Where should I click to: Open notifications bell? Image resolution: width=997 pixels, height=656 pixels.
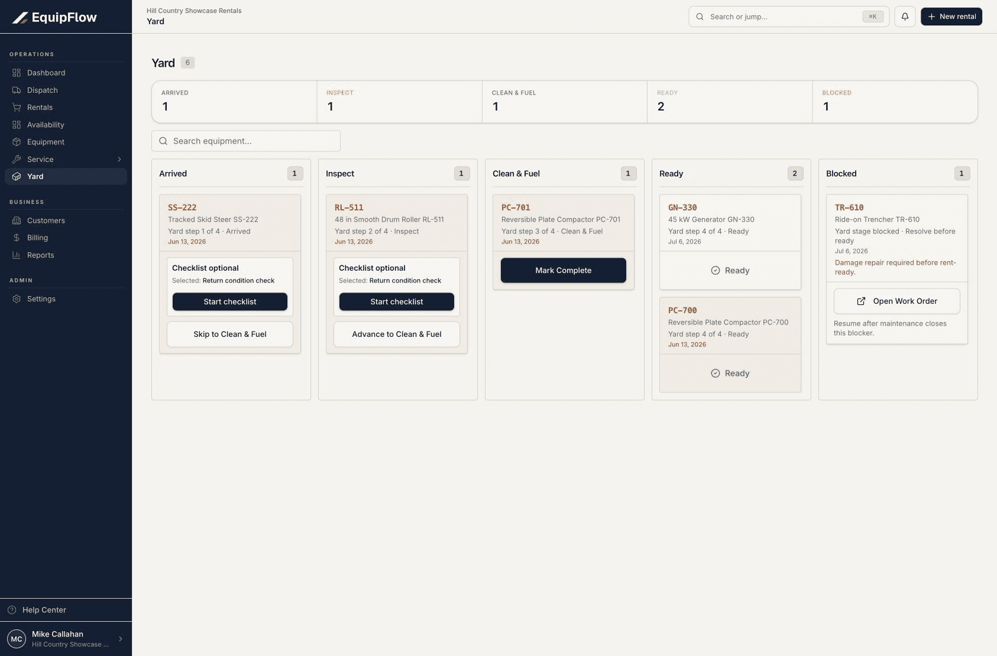[x=905, y=17]
